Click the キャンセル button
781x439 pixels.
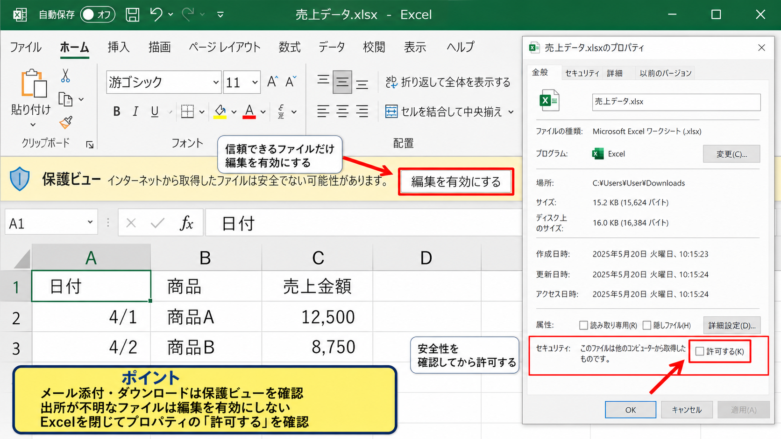[x=687, y=410]
